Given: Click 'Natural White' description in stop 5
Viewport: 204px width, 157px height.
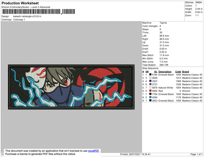Looking at the screenshot, I should [x=166, y=88].
